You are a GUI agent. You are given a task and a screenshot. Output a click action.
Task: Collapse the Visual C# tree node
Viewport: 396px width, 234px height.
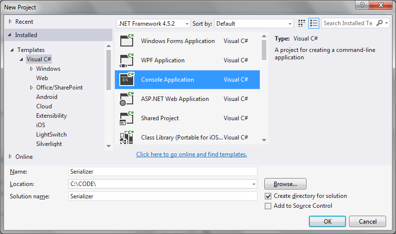pyautogui.click(x=21, y=59)
